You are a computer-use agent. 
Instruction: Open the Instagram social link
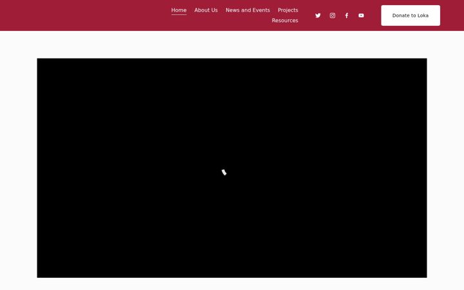pyautogui.click(x=333, y=15)
